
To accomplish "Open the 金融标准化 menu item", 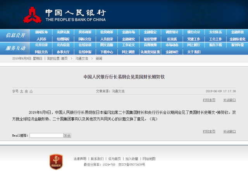I will click(x=238, y=39).
